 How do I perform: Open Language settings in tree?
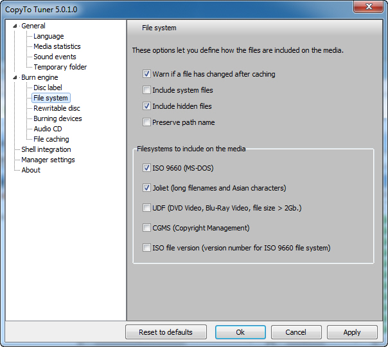coord(48,36)
